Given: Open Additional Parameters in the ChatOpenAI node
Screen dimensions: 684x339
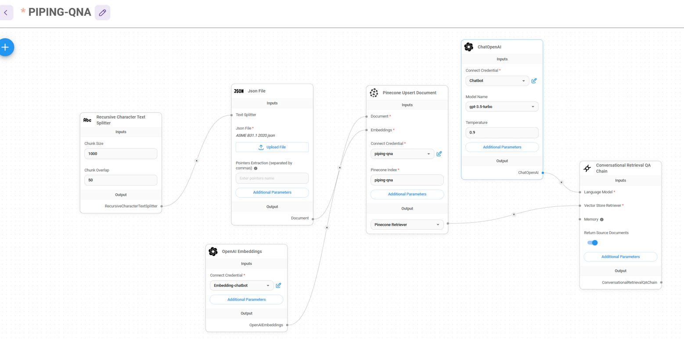Looking at the screenshot, I should click(502, 147).
